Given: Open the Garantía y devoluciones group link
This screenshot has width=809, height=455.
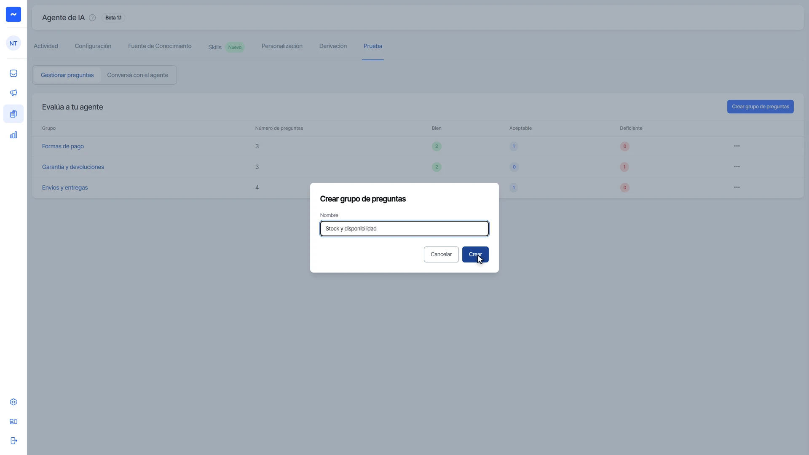Looking at the screenshot, I should [x=73, y=167].
